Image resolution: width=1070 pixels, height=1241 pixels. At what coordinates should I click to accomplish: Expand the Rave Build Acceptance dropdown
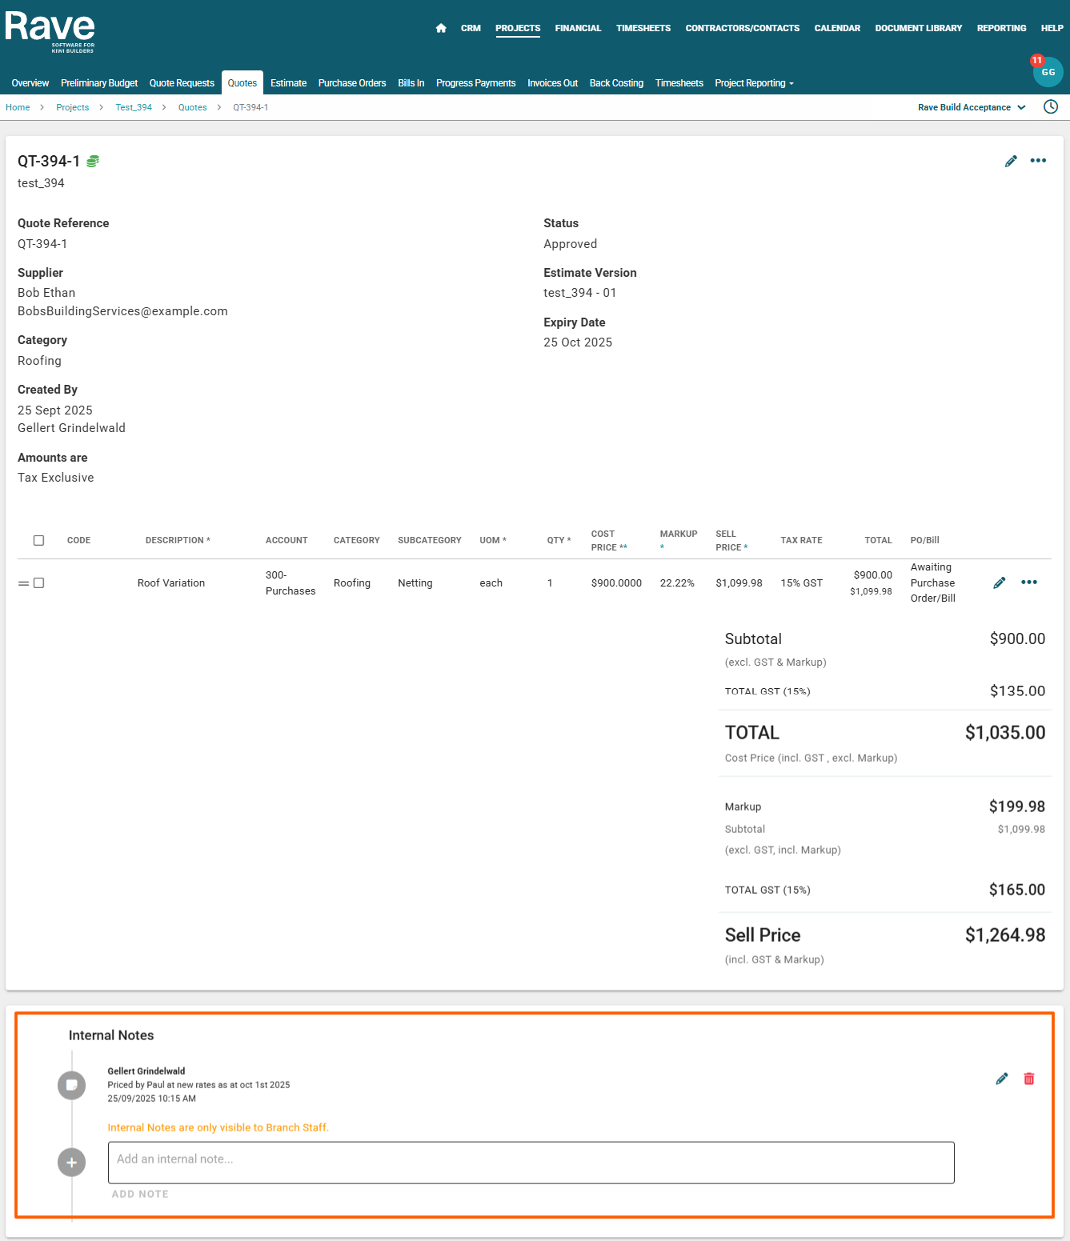[x=972, y=107]
